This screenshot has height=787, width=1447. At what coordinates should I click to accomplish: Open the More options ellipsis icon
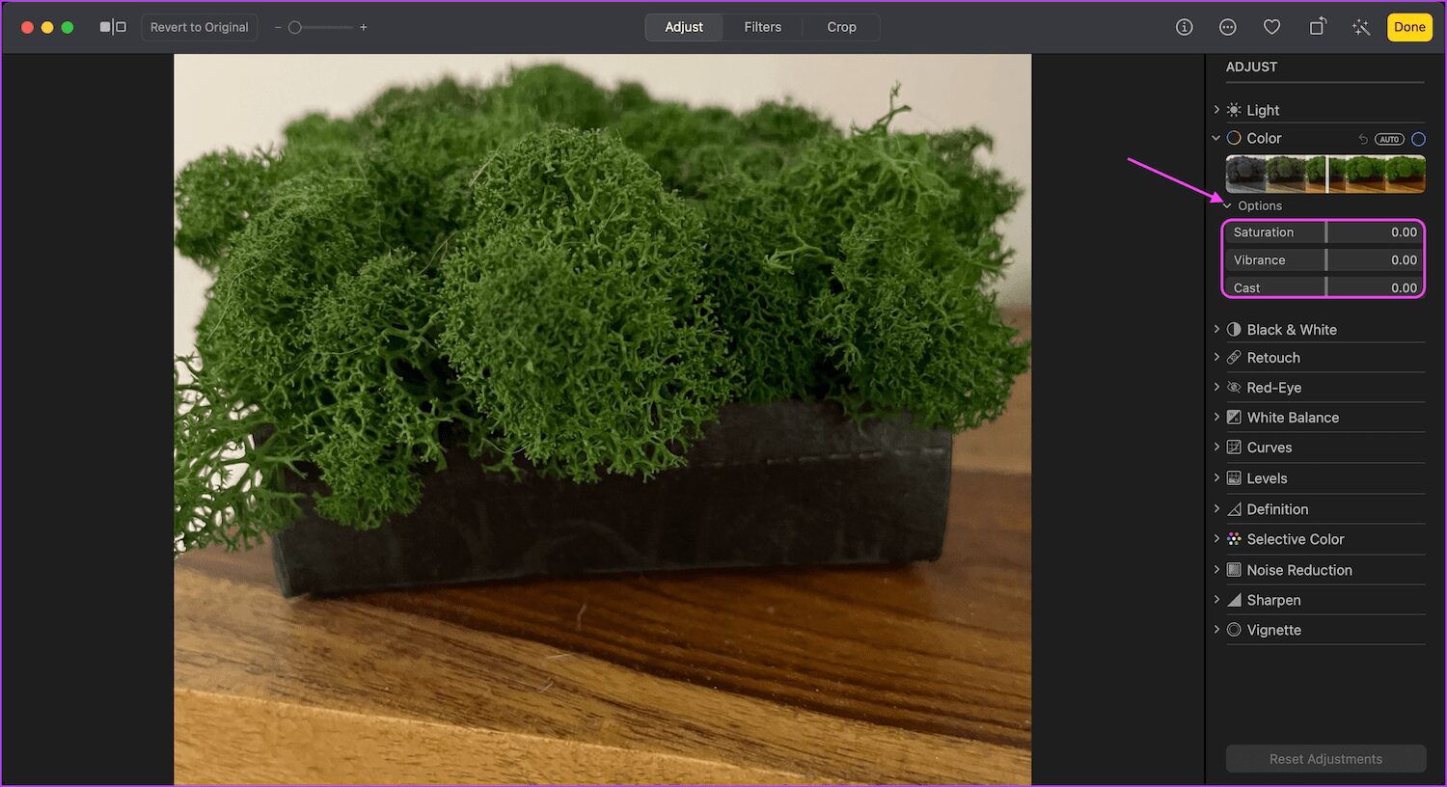(1228, 27)
